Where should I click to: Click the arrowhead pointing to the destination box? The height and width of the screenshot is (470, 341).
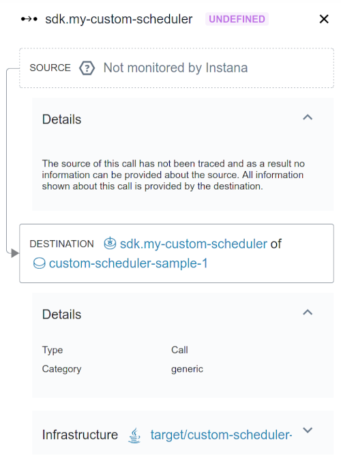[15, 253]
